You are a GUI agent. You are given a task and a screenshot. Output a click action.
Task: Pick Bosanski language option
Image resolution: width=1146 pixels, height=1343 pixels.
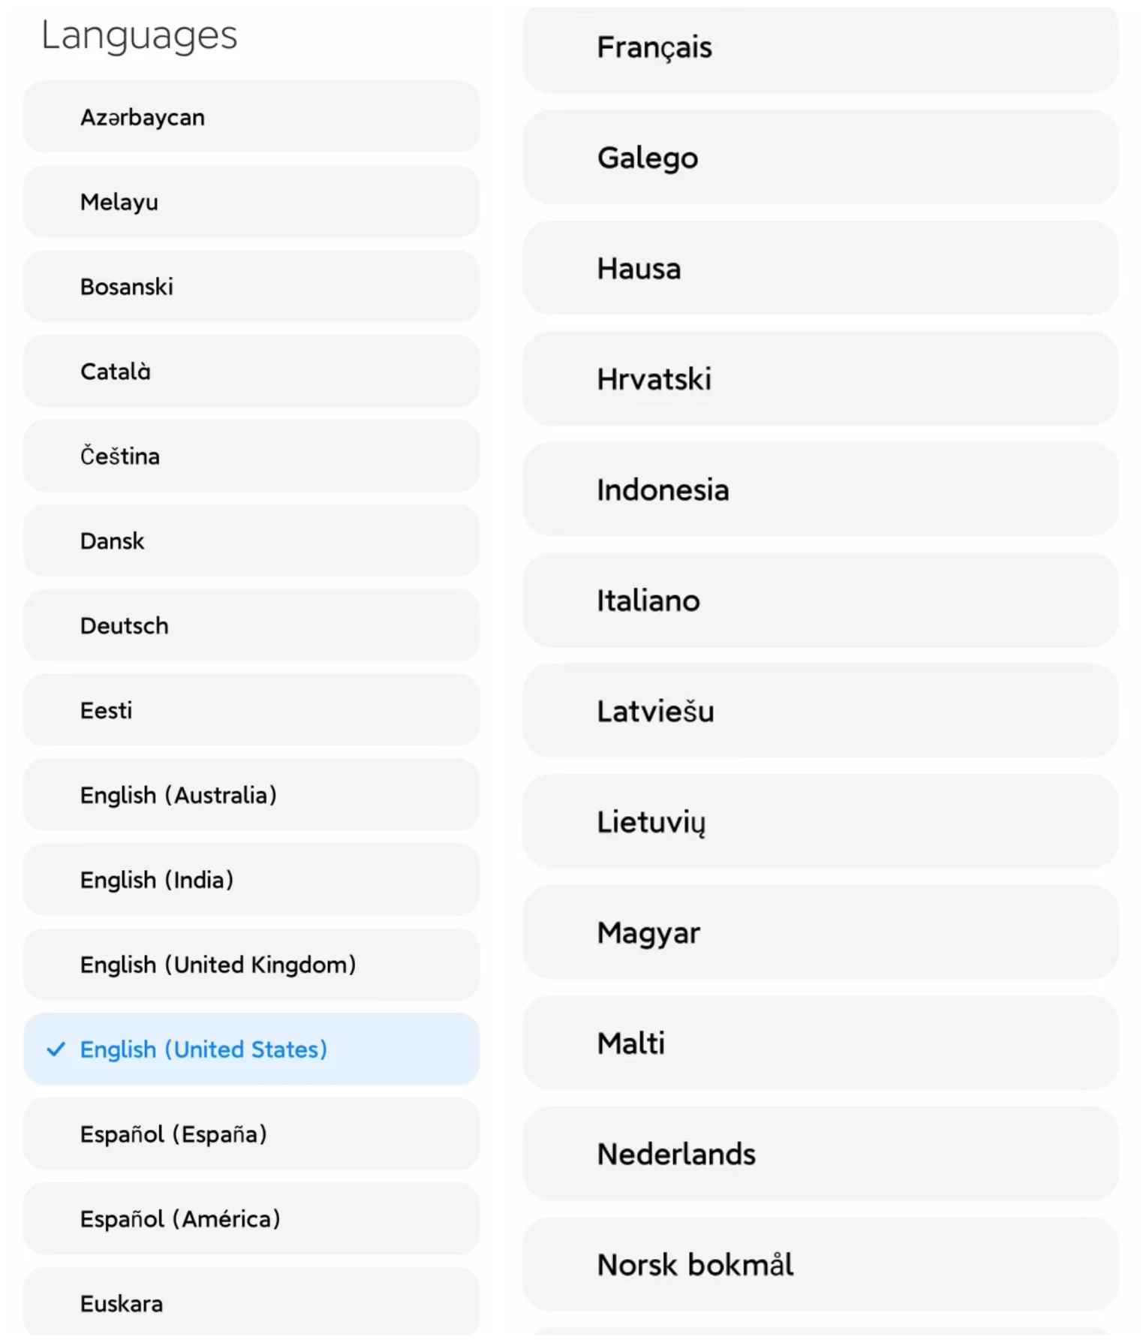(x=251, y=287)
